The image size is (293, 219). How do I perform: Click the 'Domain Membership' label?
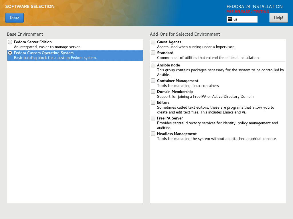click(175, 92)
